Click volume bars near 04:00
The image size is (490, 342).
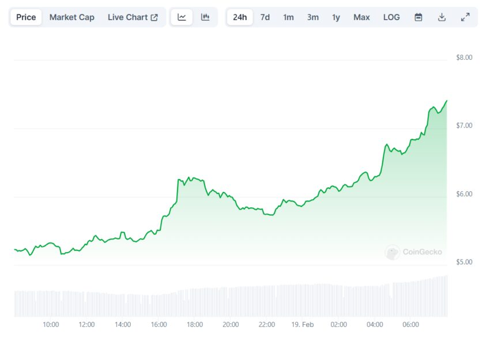(x=375, y=301)
